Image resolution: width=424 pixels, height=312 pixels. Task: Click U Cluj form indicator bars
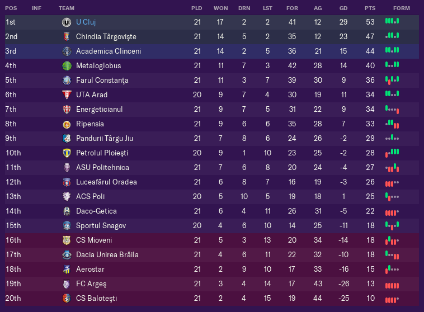pos(392,21)
